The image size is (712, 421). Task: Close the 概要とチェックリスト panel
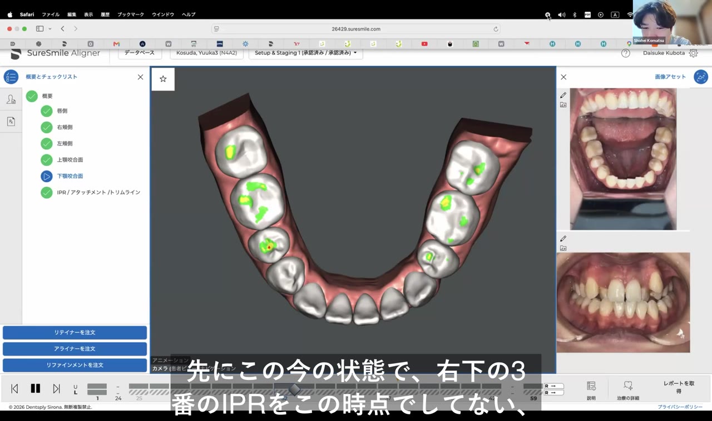[140, 77]
